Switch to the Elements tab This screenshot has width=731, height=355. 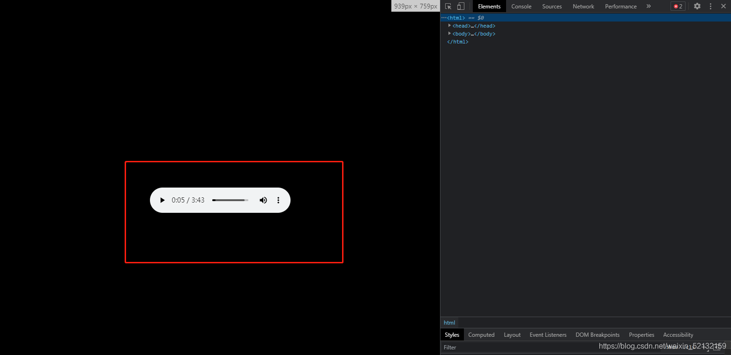tap(489, 6)
